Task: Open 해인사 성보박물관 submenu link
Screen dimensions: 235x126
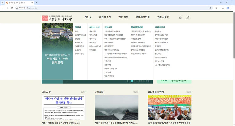Action: pos(161,39)
